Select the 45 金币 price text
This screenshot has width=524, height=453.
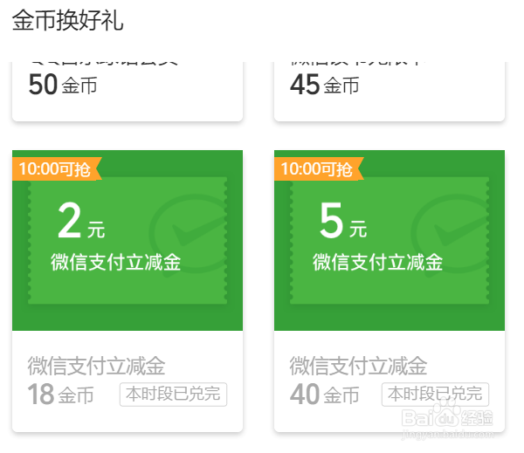click(325, 85)
